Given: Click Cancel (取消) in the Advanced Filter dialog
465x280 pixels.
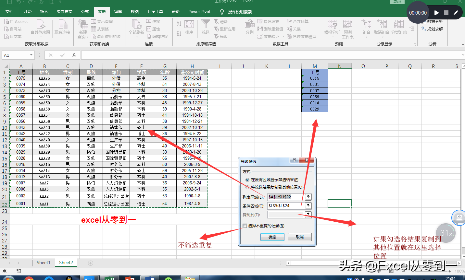Looking at the screenshot, I should point(300,237).
